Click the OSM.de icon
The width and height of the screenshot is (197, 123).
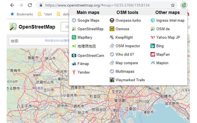pyautogui.click(x=153, y=29)
